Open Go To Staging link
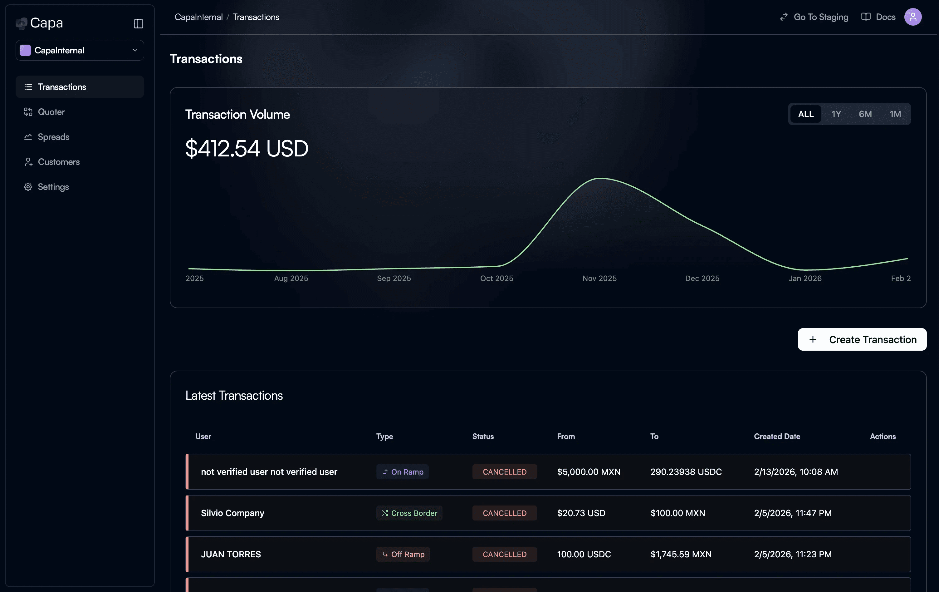 tap(821, 17)
